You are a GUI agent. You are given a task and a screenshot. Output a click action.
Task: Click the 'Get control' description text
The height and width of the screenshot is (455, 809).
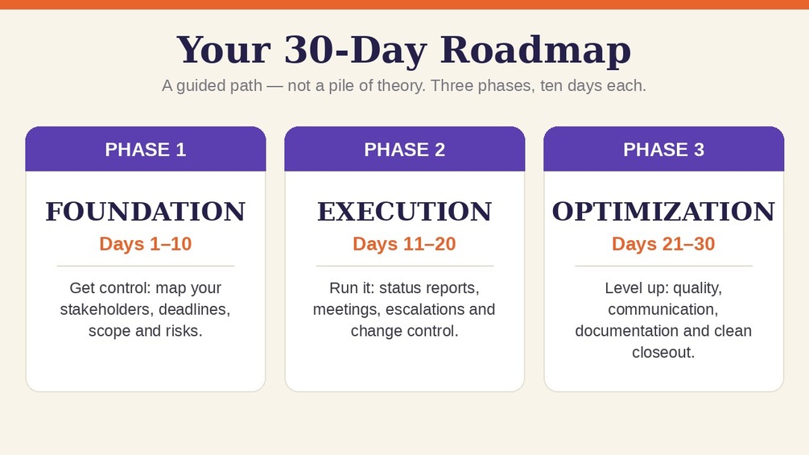click(x=146, y=309)
